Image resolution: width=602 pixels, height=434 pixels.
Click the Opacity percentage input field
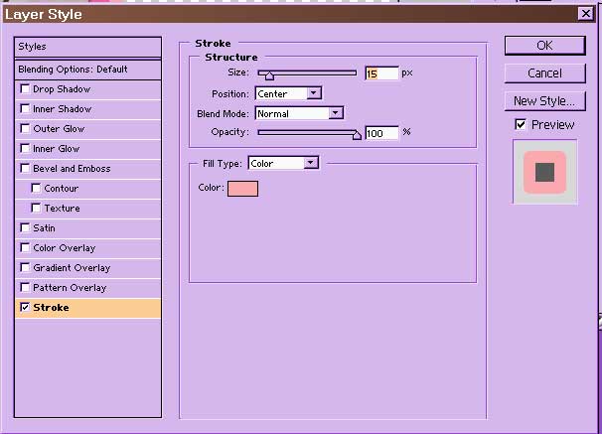(381, 133)
